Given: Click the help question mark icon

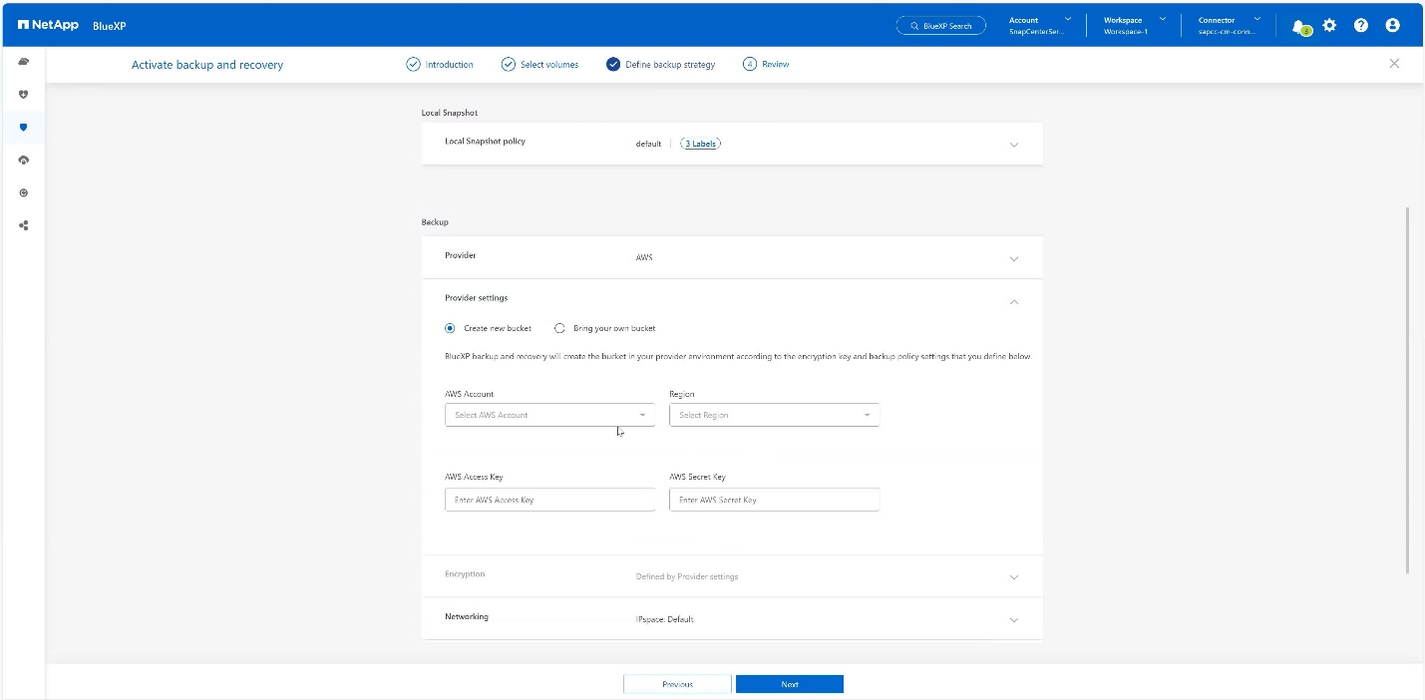Looking at the screenshot, I should pos(1361,26).
